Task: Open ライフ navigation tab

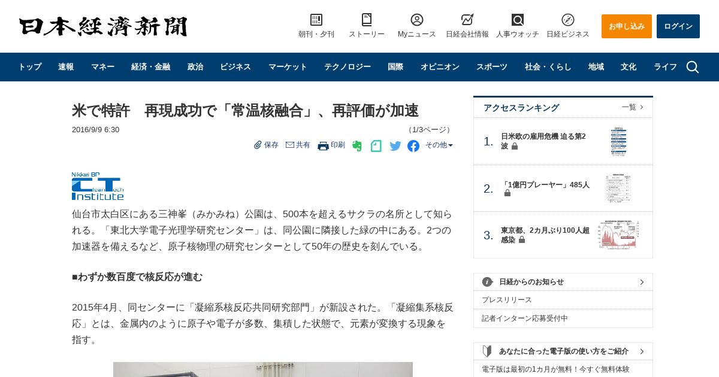Action: point(665,67)
